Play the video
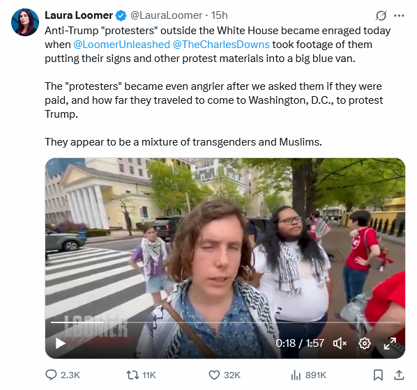This screenshot has height=390, width=417. coord(61,343)
